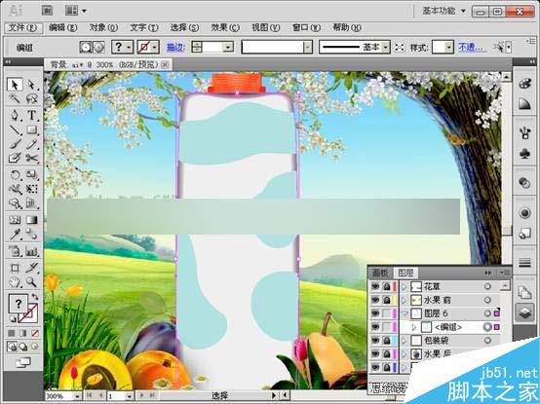Expand the 包装袋 layer triangle
This screenshot has width=540, height=404.
click(x=404, y=340)
